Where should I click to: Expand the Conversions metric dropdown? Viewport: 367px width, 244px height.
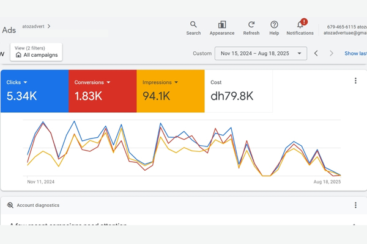108,82
